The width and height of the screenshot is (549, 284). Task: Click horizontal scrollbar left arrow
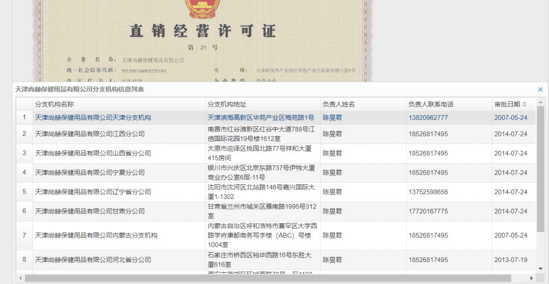[x=20, y=278]
